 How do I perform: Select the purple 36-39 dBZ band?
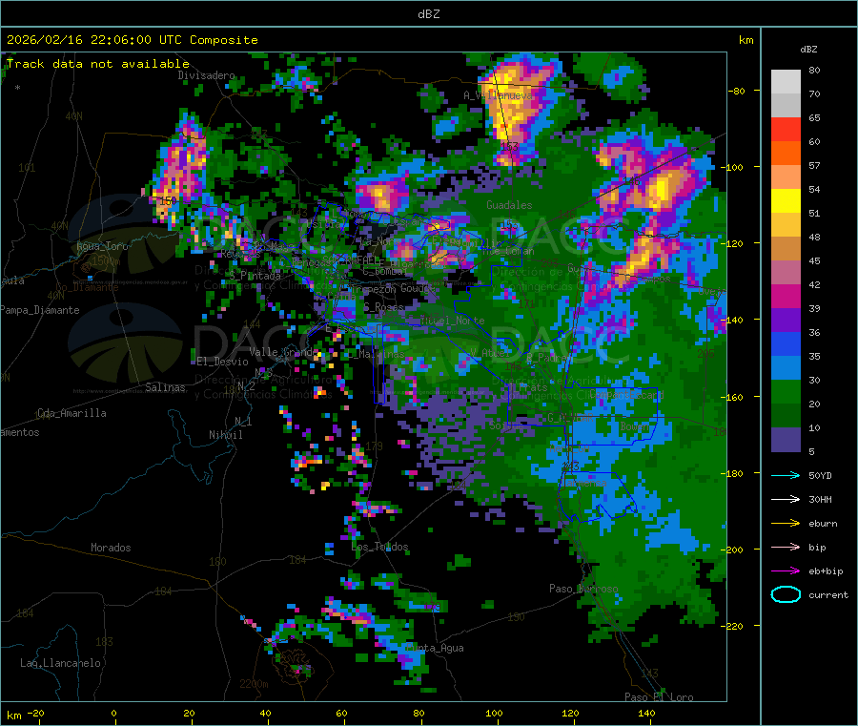pyautogui.click(x=786, y=321)
